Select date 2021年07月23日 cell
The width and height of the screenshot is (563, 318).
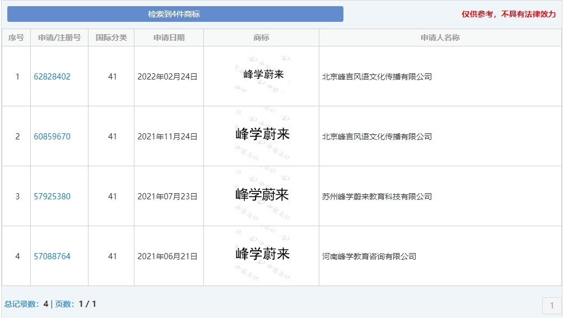(167, 197)
